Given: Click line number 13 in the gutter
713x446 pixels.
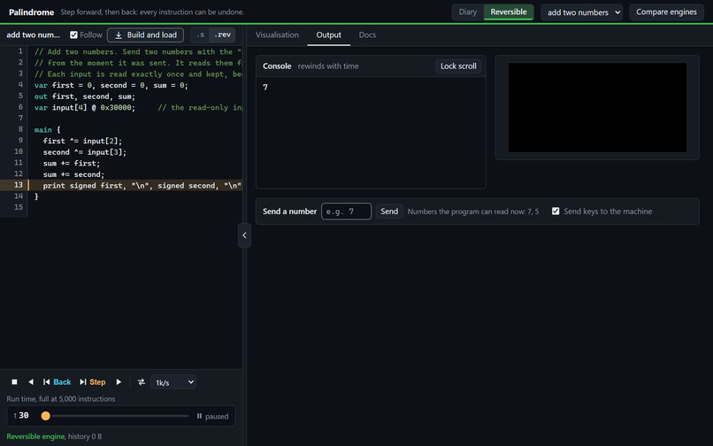Looking at the screenshot, I should point(19,185).
